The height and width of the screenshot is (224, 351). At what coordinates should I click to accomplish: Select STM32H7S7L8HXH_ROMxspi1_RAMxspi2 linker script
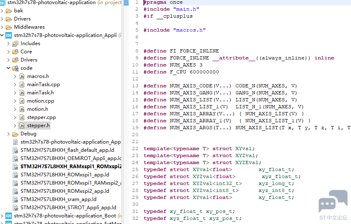[x=71, y=183]
